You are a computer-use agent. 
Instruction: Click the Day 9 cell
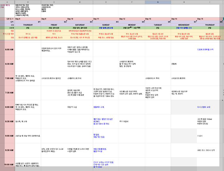54,19
